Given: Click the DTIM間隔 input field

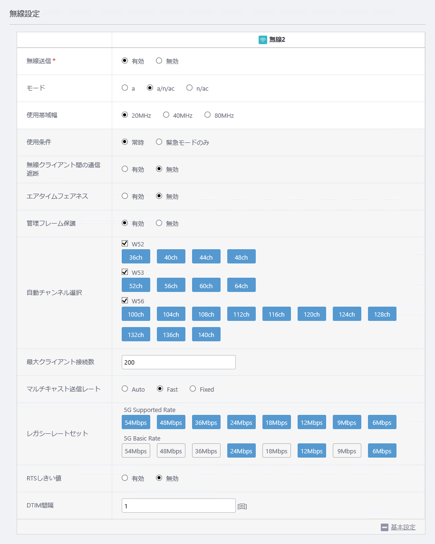Looking at the screenshot, I should [x=179, y=506].
